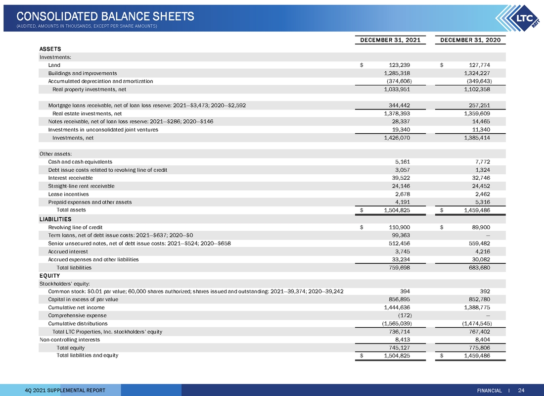
Task: Select the Land 2020 value 127,774
Action: [479, 65]
